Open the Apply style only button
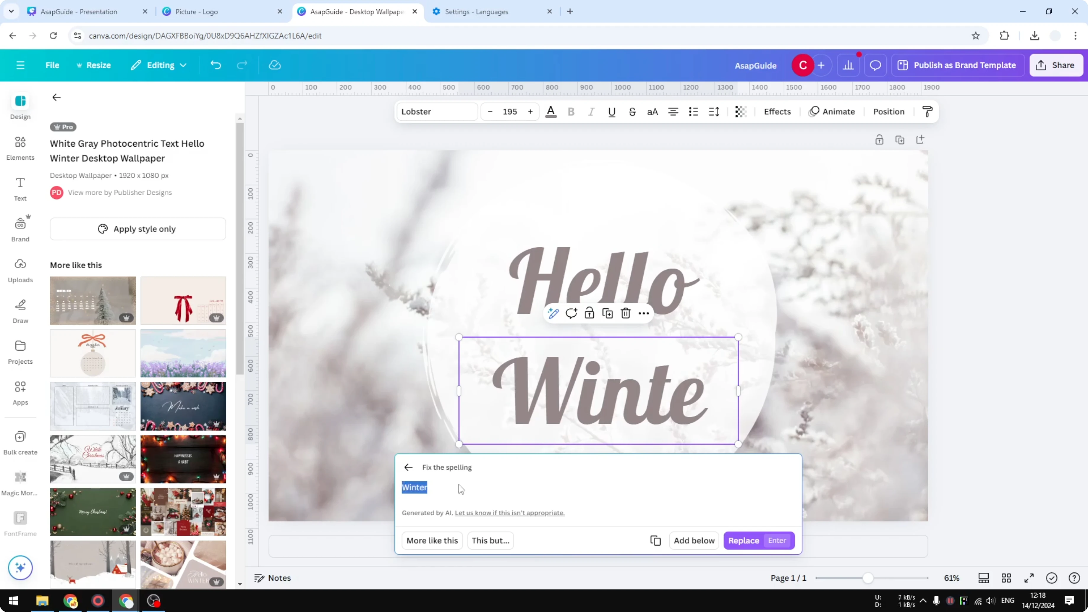Viewport: 1088px width, 612px height. [x=138, y=229]
